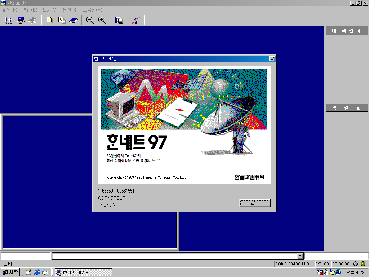Click the pages with floppy disk icon
Image resolution: width=369 pixels, height=277 pixels.
[119, 20]
